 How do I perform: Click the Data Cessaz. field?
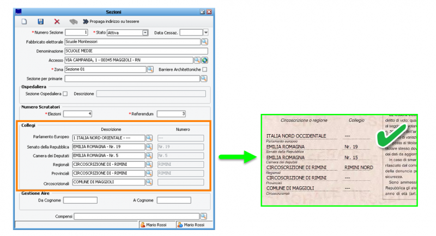pos(191,33)
